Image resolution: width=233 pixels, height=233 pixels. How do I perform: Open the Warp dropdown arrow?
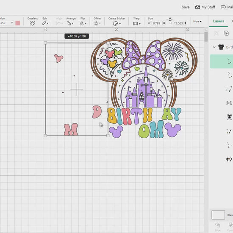pyautogui.click(x=140, y=24)
